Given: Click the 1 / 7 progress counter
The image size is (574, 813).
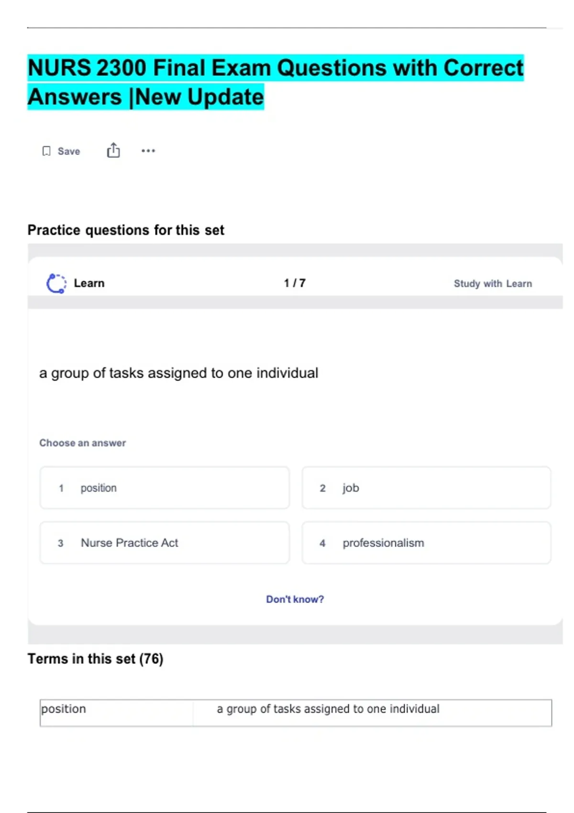Looking at the screenshot, I should [295, 283].
